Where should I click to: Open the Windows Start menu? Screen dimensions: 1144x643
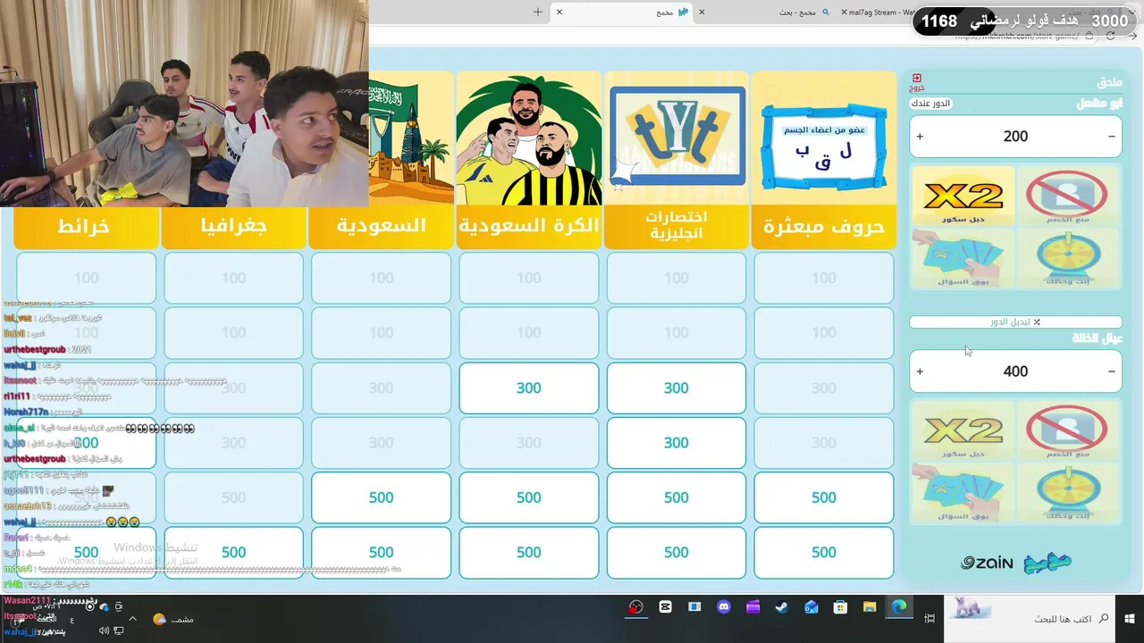pyautogui.click(x=1129, y=618)
